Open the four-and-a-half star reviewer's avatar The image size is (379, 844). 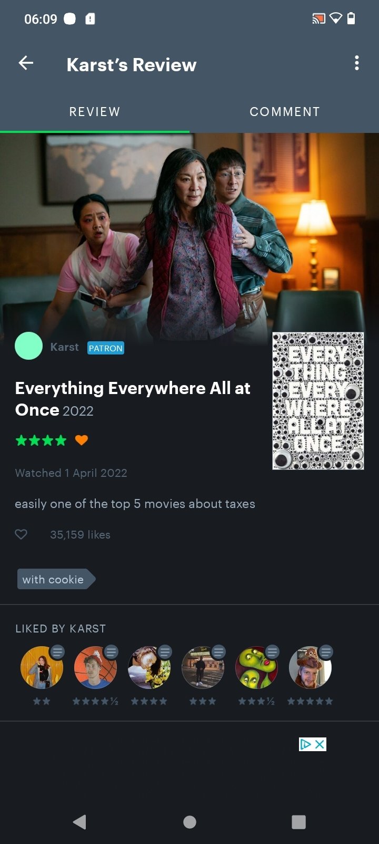95,667
